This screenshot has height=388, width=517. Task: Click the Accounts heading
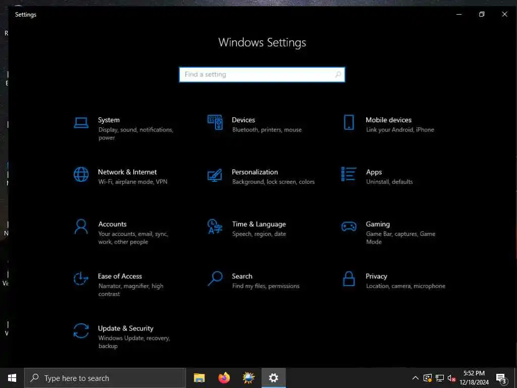pyautogui.click(x=113, y=224)
